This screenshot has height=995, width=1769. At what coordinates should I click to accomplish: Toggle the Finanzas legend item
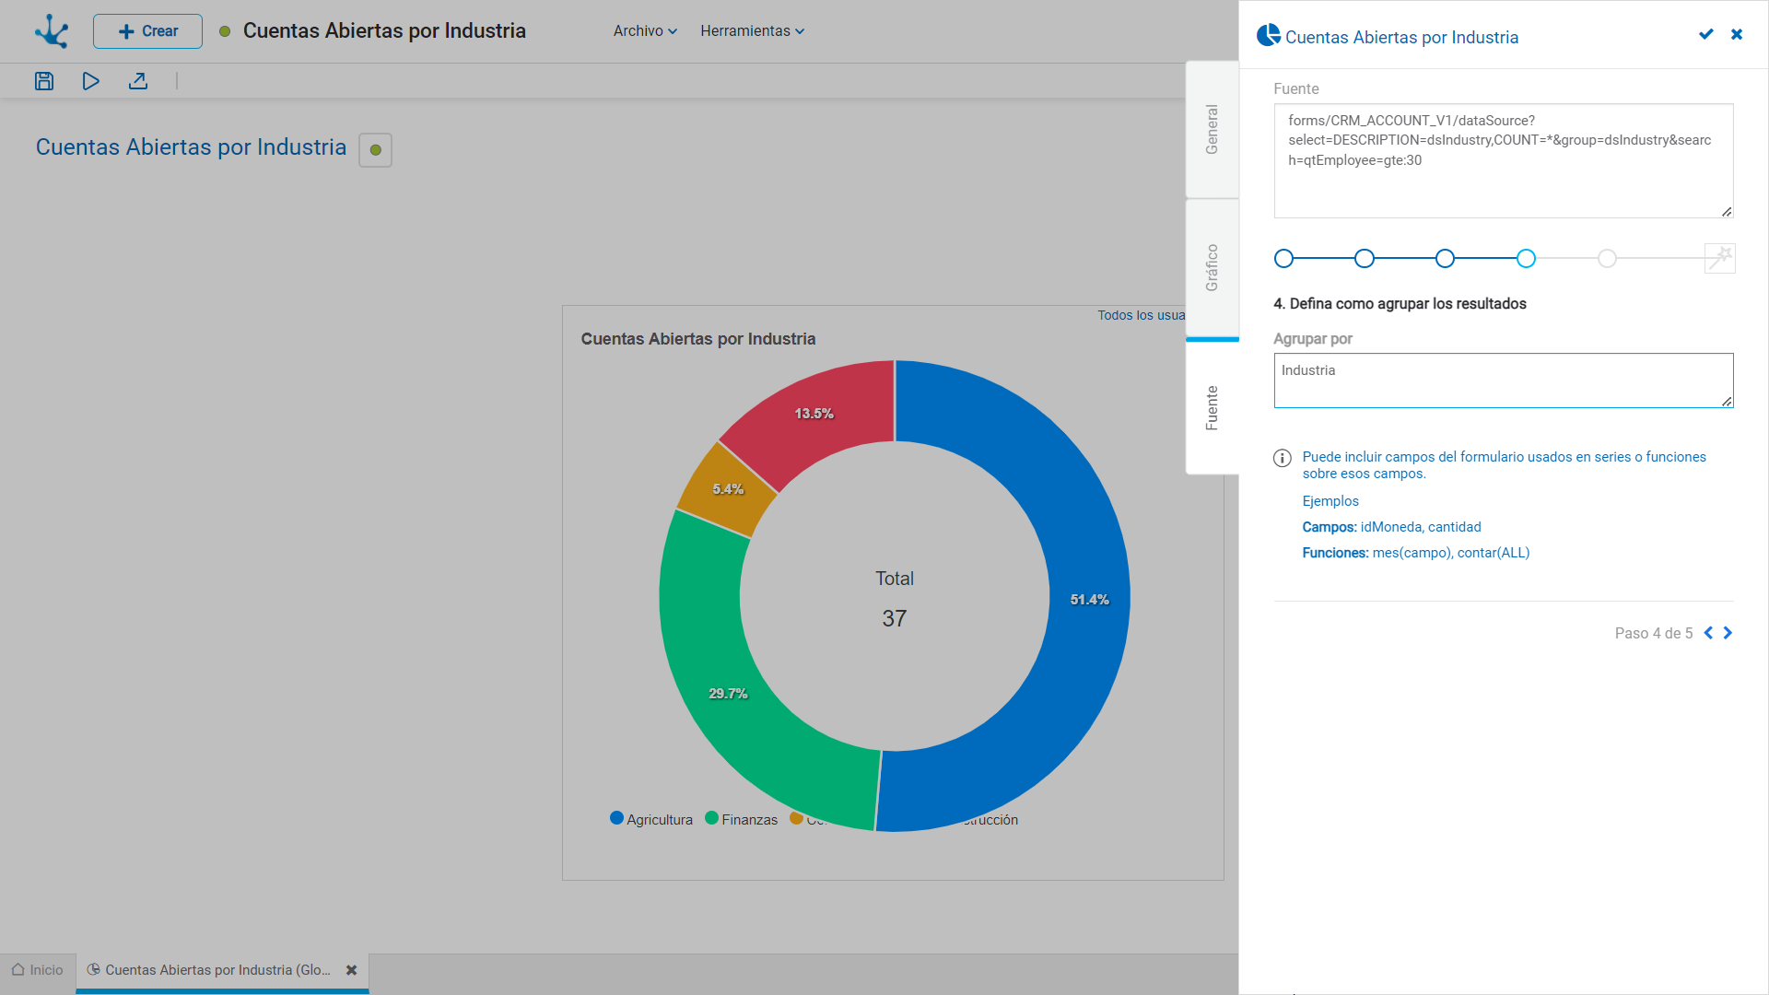pyautogui.click(x=741, y=819)
